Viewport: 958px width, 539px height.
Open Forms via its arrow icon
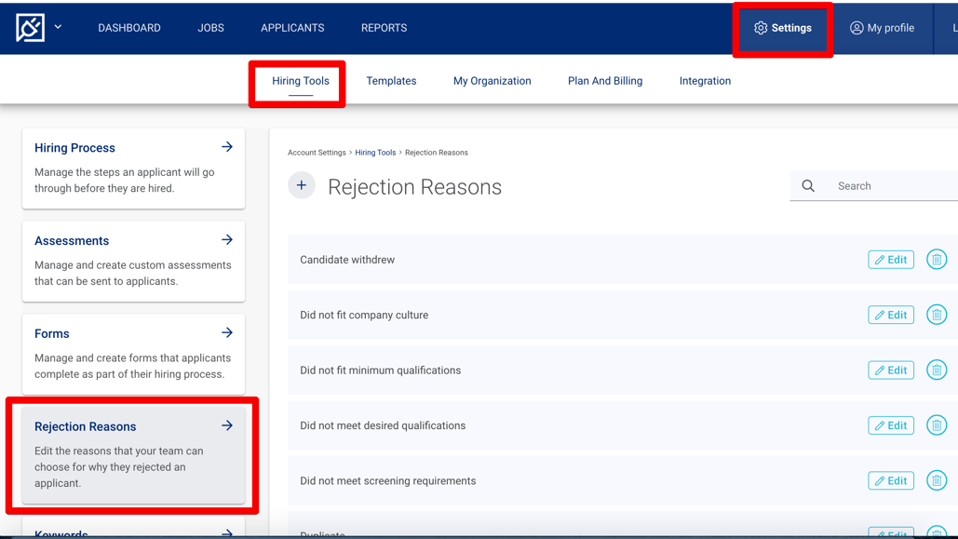[x=226, y=332]
